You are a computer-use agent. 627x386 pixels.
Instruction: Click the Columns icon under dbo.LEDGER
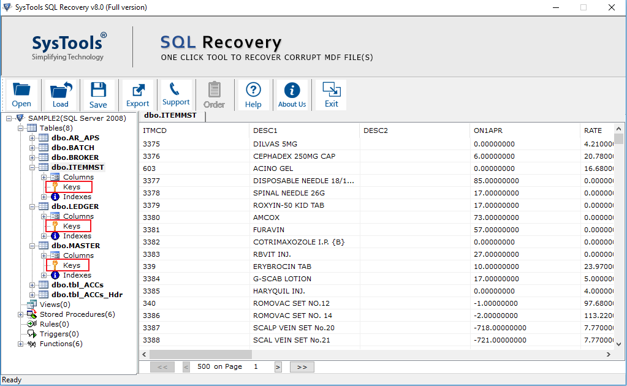click(x=55, y=216)
